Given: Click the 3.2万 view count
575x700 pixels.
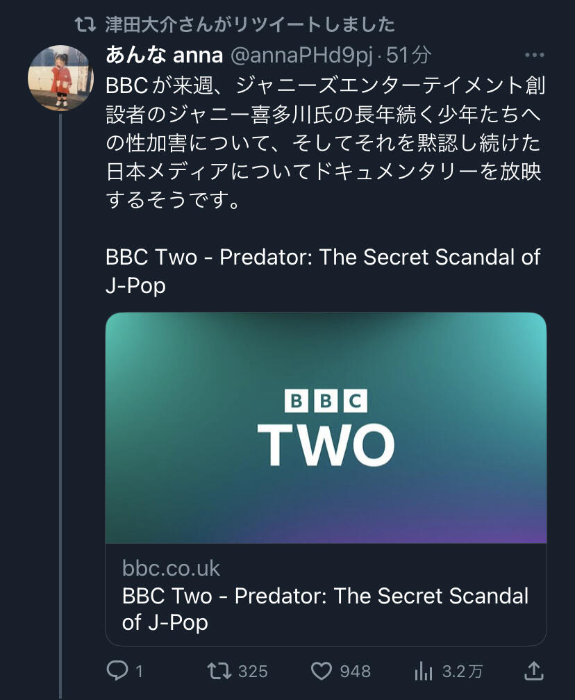Looking at the screenshot, I should 462,671.
